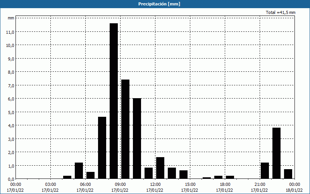
Task: Click the '2,0' y-axis label
Action: click(11, 152)
